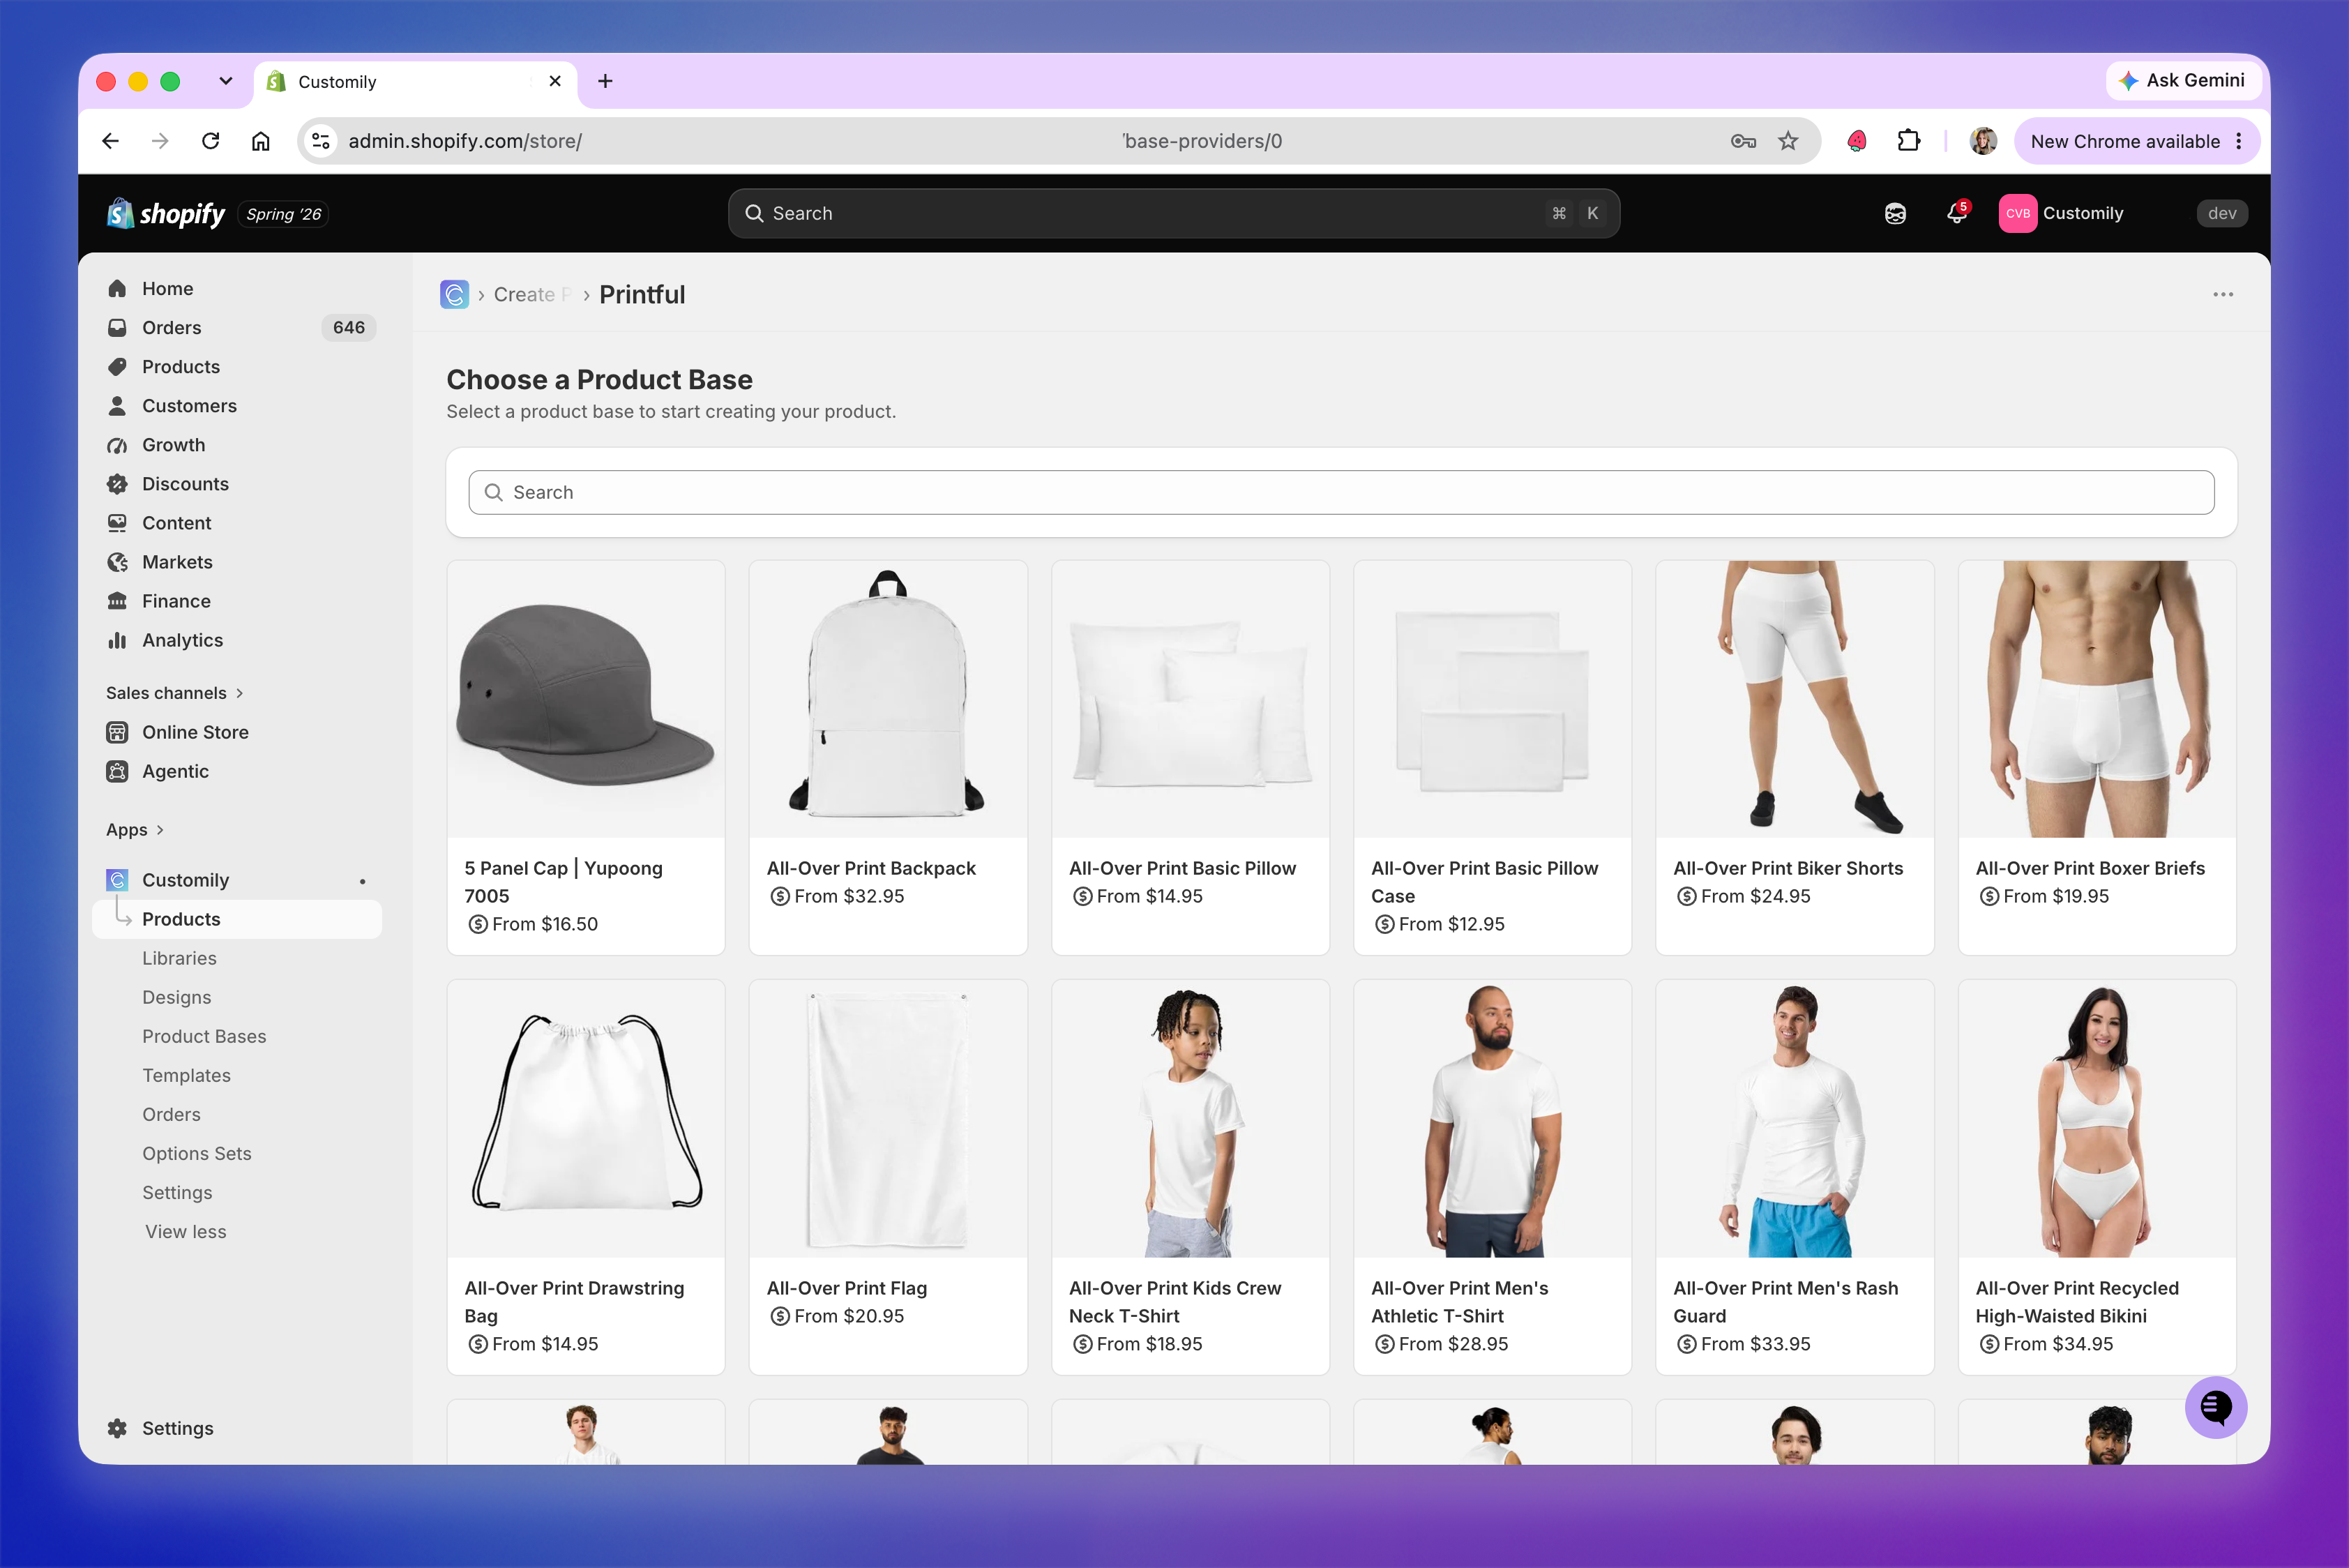Click the Create breadcrumb link

[532, 294]
